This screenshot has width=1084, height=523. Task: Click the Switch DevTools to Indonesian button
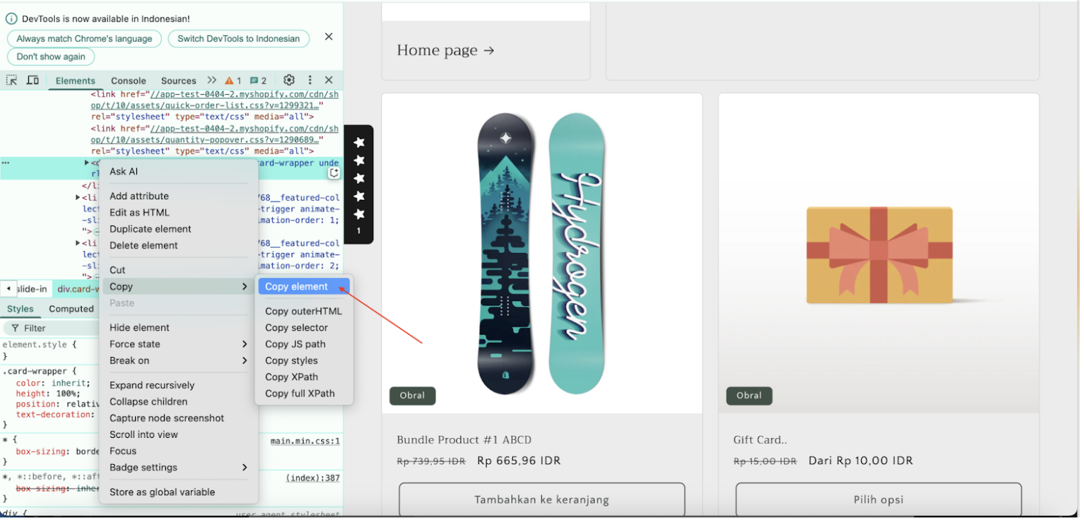[x=238, y=39]
